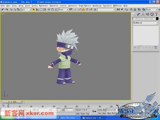Click the Z coordinate input field
The width and height of the screenshot is (160, 120).
(x=68, y=110)
